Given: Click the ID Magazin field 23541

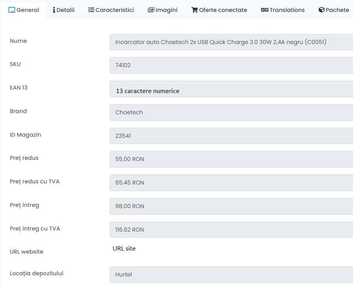Looking at the screenshot, I should pos(232,136).
